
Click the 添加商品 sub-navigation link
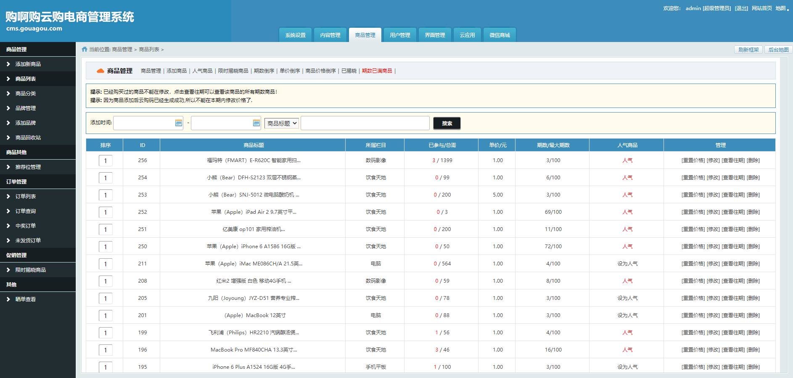pyautogui.click(x=177, y=71)
